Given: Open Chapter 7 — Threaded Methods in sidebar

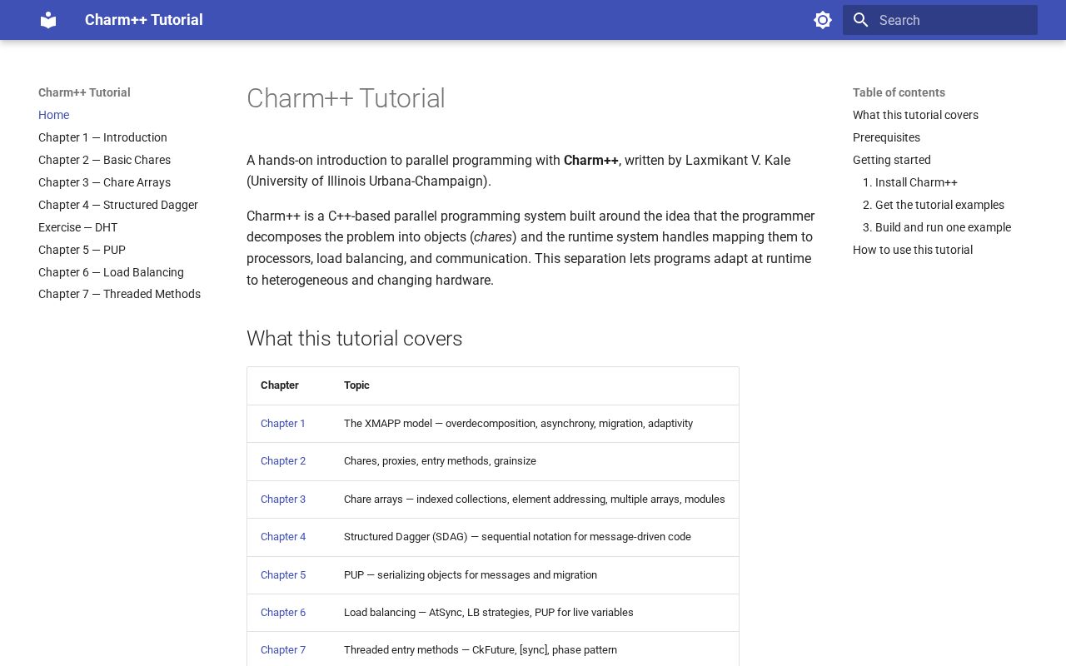Looking at the screenshot, I should coord(119,294).
